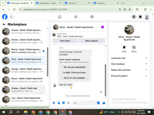Image resolution: width=154 pixels, height=115 pixels.
Task: Open the Maicol conversation in list
Action: click(23, 51)
